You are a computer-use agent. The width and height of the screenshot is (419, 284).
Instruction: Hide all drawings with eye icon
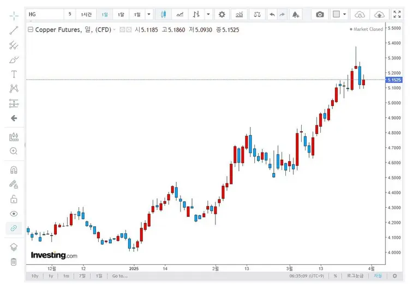14,214
